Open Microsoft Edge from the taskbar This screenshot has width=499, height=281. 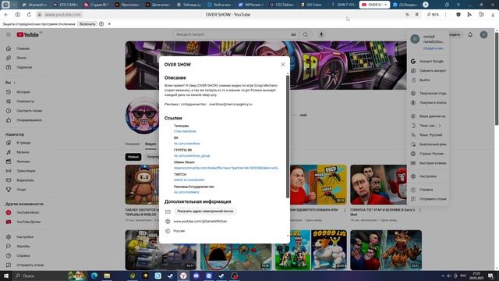(x=94, y=276)
